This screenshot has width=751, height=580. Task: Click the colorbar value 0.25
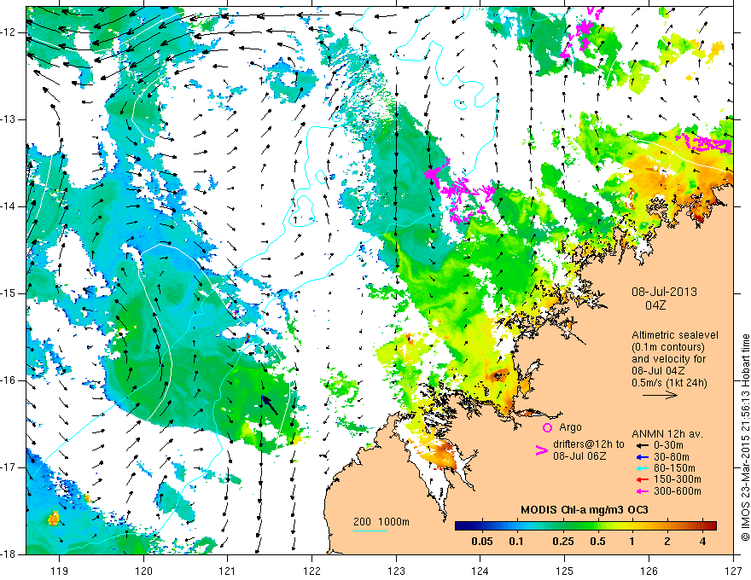point(563,542)
